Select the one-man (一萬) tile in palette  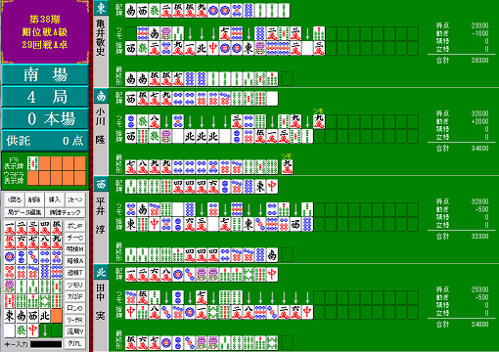tap(10, 228)
